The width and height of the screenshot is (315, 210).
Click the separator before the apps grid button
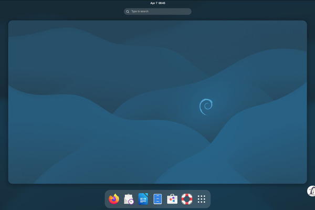(x=194, y=199)
